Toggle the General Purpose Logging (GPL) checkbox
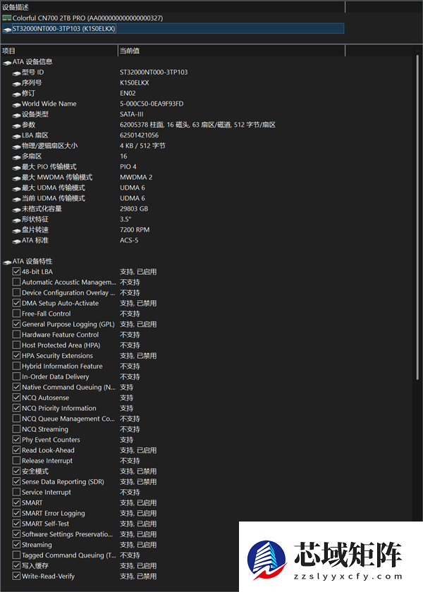The height and width of the screenshot is (592, 423). [16, 324]
